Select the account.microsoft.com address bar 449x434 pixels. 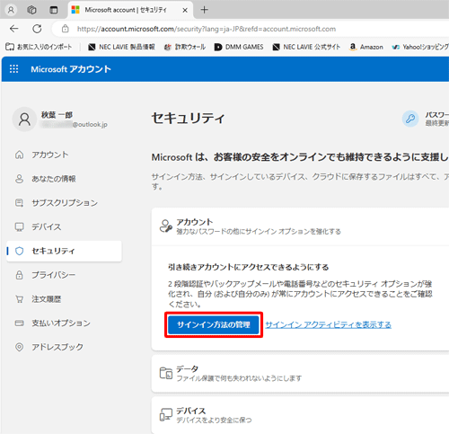207,29
